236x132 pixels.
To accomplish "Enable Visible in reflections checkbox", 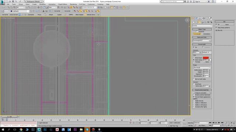I will tap(194, 103).
